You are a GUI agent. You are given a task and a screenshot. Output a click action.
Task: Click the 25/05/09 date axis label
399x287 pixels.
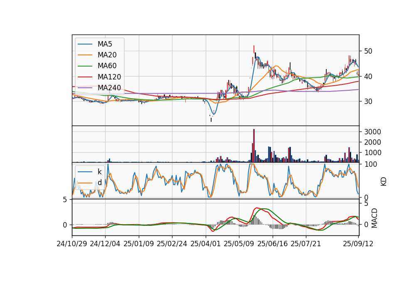tap(239, 244)
